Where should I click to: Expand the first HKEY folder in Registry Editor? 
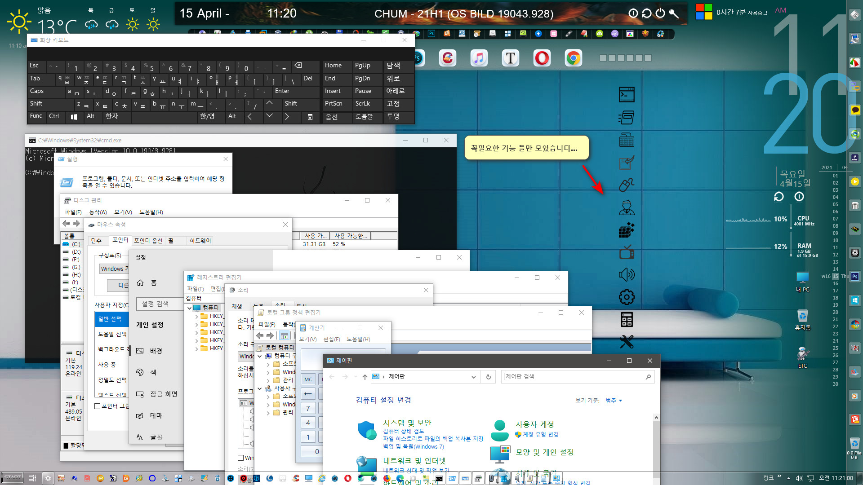(196, 316)
